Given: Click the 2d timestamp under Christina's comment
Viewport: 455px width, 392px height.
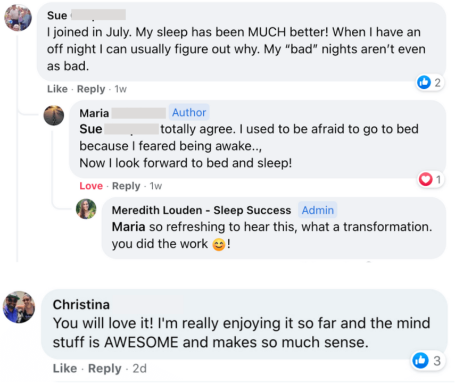Looking at the screenshot, I should pyautogui.click(x=139, y=368).
